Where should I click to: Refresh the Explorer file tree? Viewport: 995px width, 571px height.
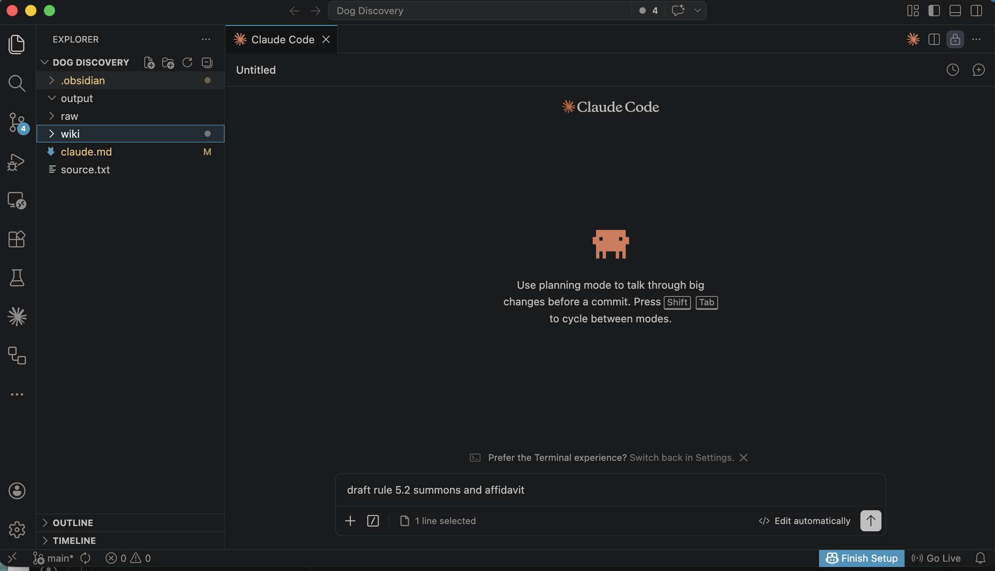(x=187, y=62)
